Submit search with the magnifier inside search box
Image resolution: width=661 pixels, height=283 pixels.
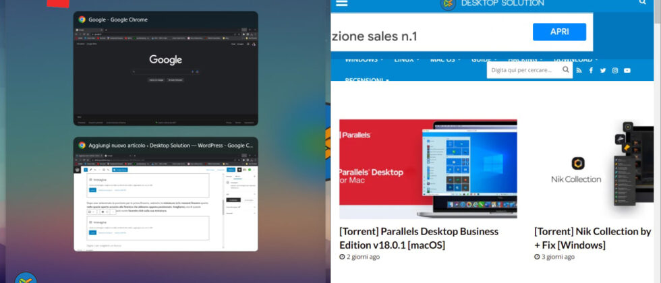(x=566, y=70)
